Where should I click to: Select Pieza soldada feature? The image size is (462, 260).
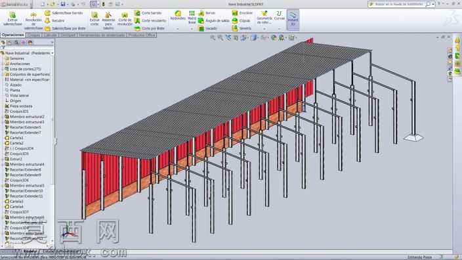coord(18,106)
